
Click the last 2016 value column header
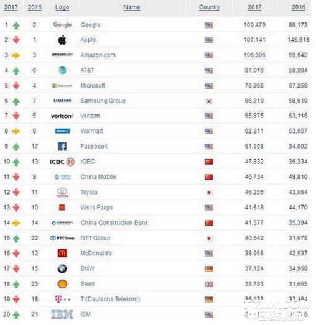coord(299,7)
